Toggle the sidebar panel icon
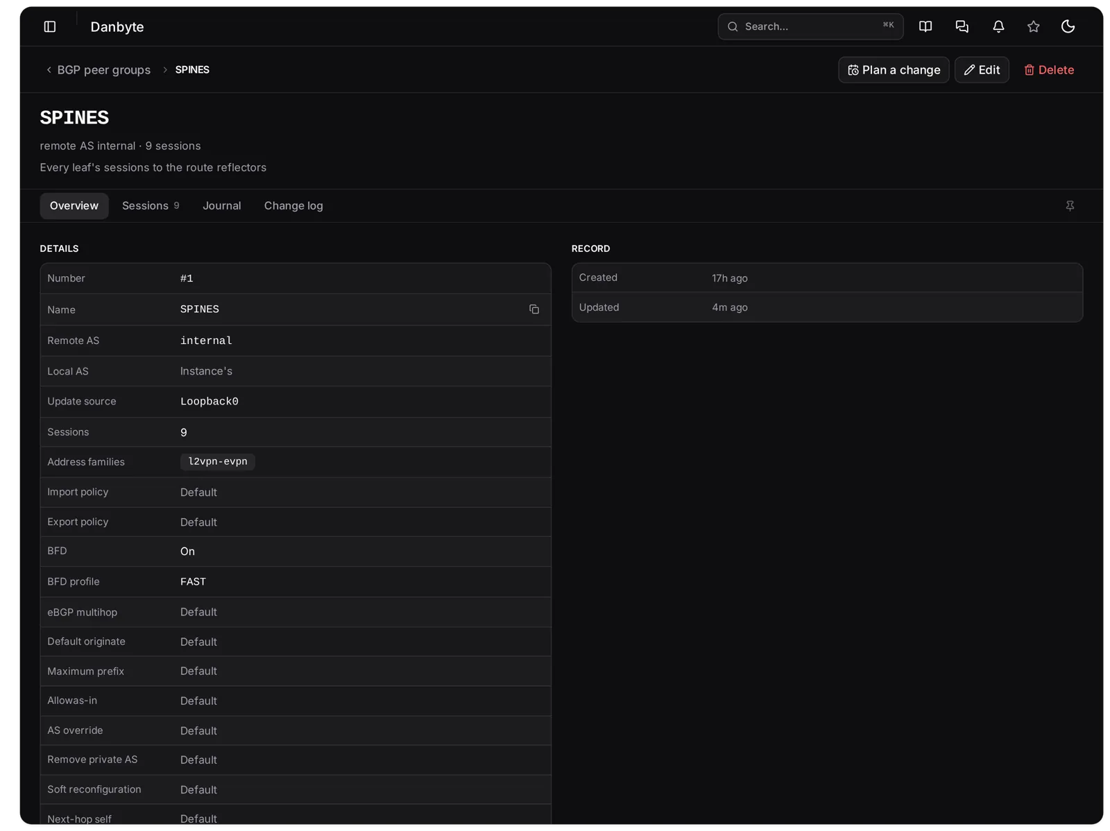This screenshot has width=1110, height=831. tap(50, 26)
